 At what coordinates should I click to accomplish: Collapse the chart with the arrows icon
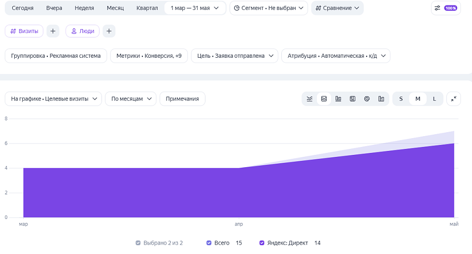click(x=454, y=99)
